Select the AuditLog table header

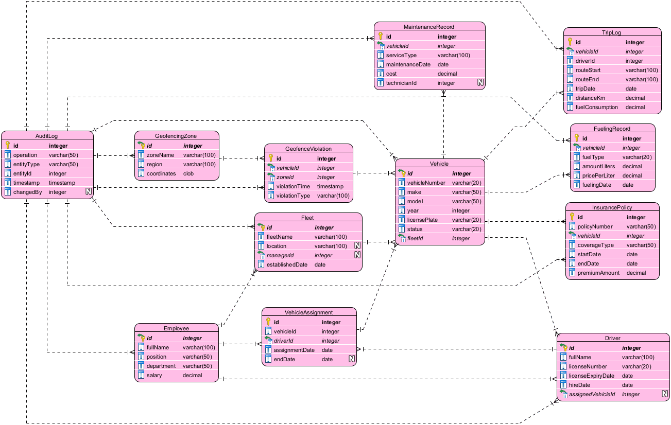pos(47,136)
